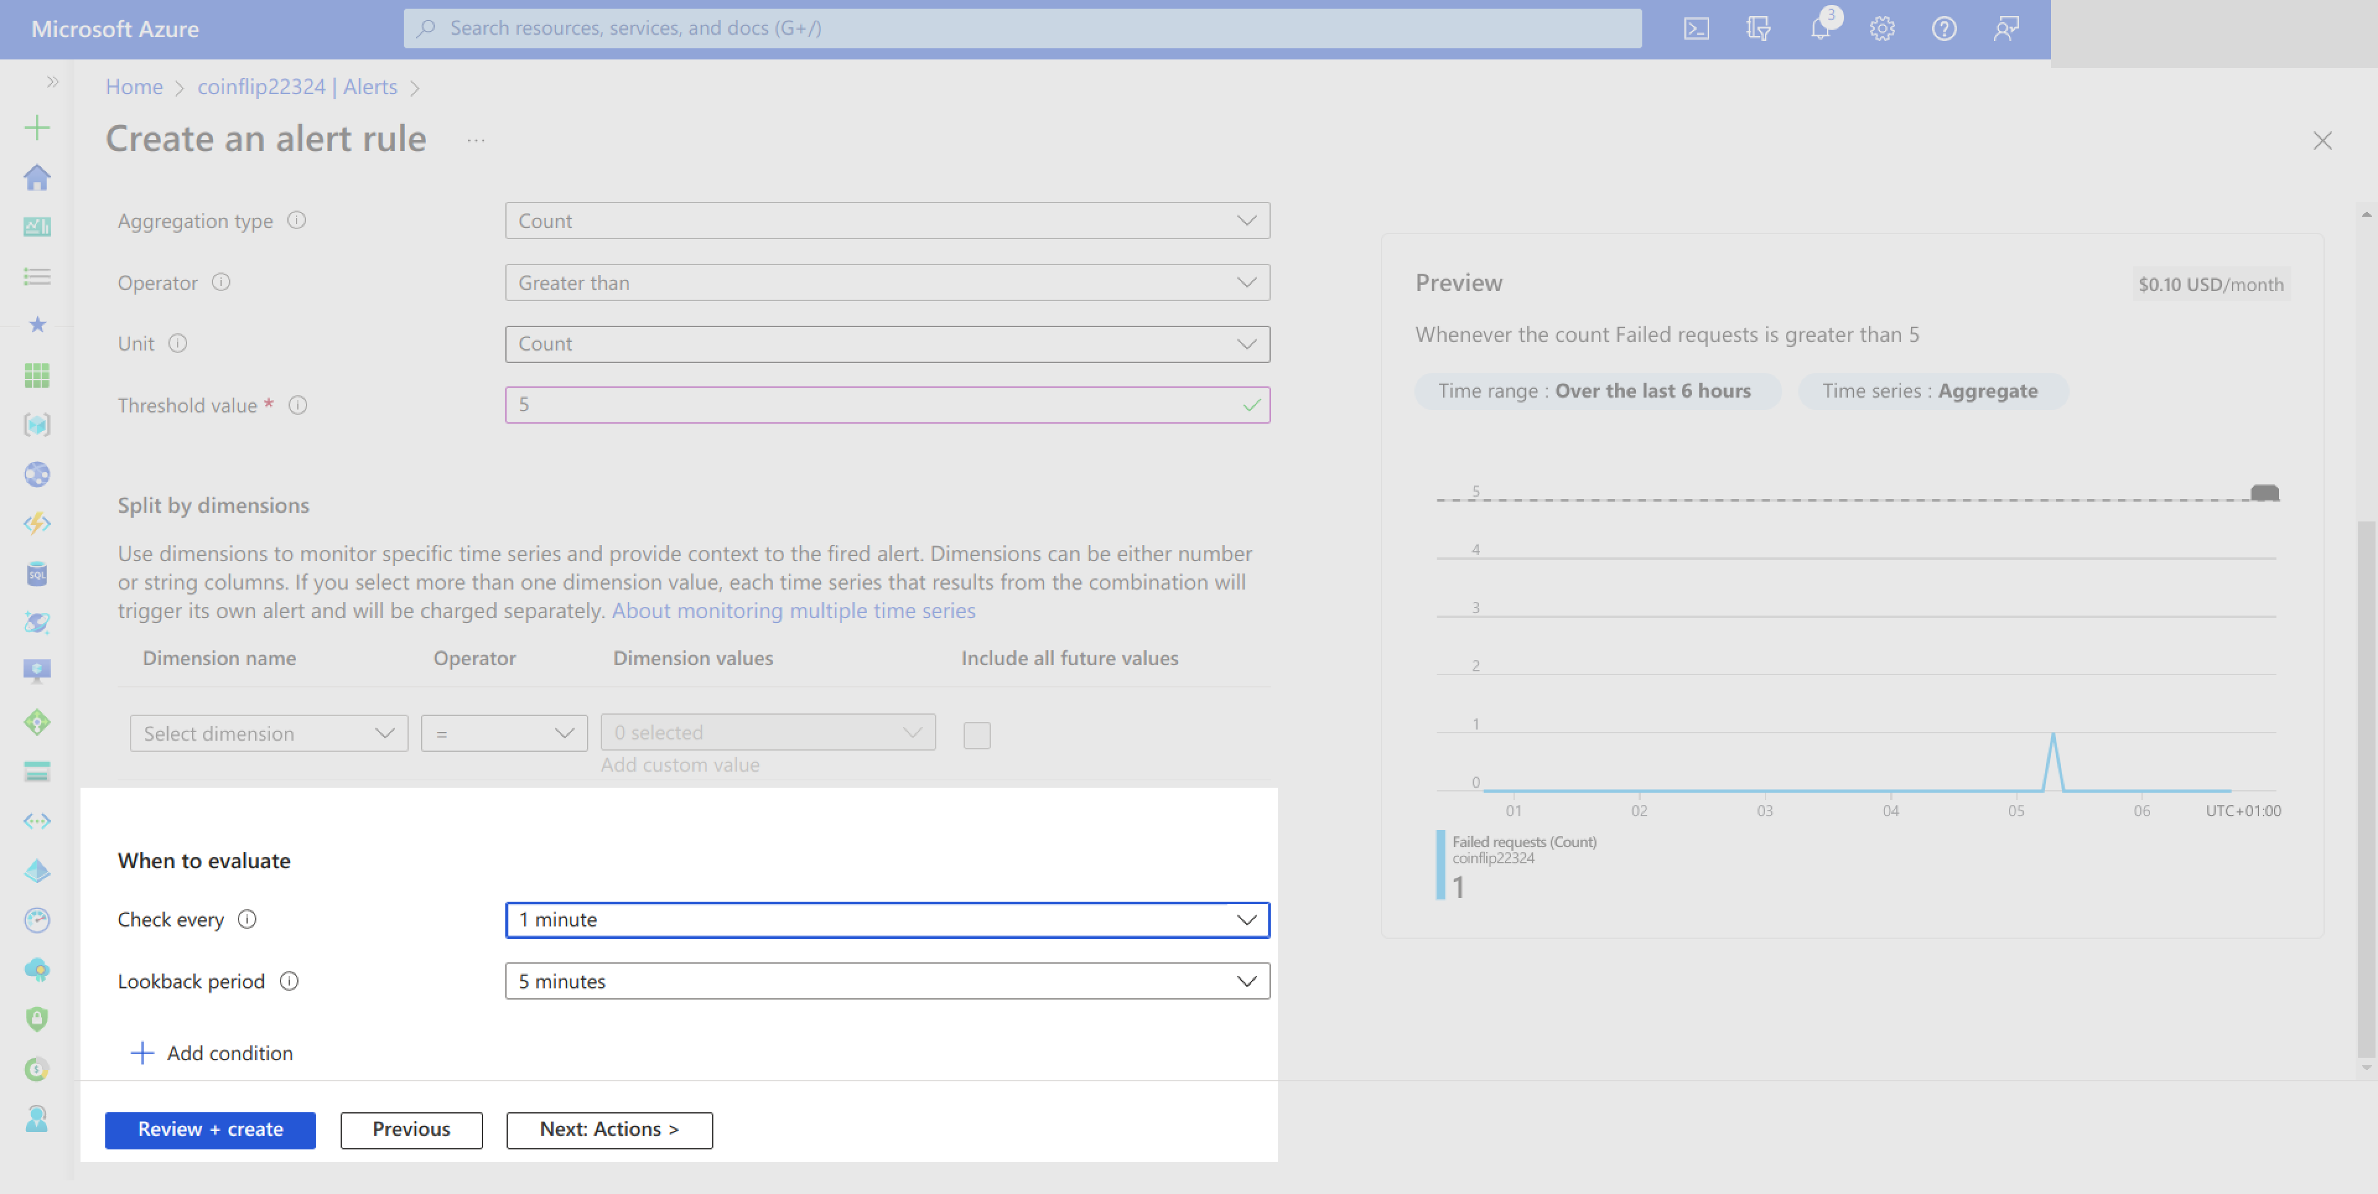Screen dimensions: 2378x1194
Task: Open the feedback icon in header
Action: point(2006,28)
